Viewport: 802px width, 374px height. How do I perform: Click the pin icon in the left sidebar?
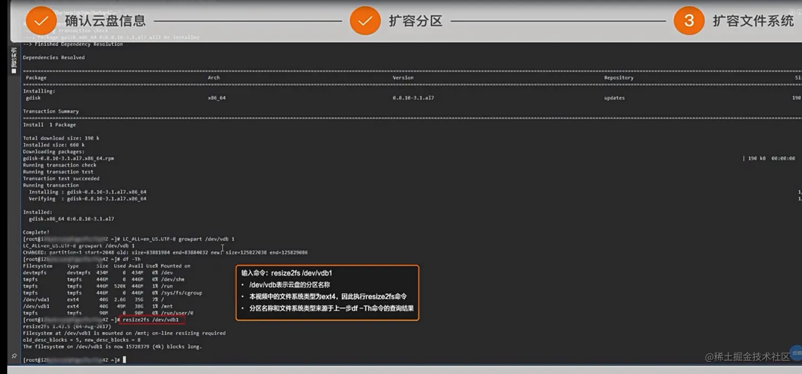click(14, 356)
